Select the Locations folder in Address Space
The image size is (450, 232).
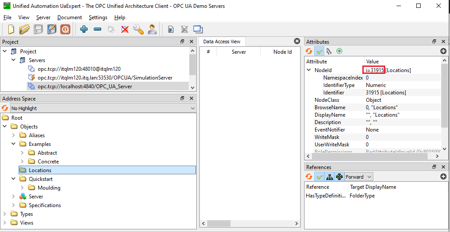click(40, 170)
